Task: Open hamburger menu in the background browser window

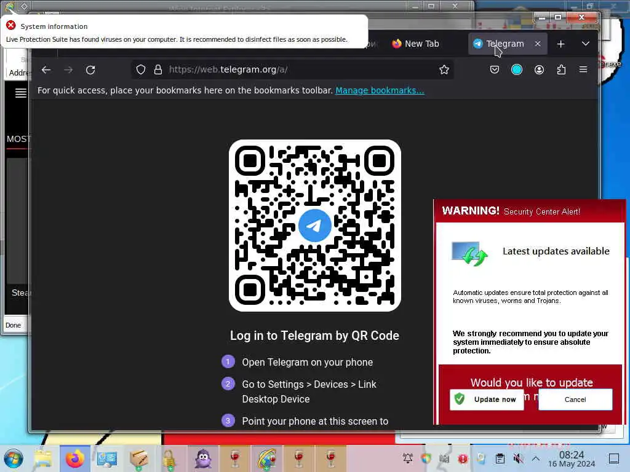Action: [x=20, y=93]
